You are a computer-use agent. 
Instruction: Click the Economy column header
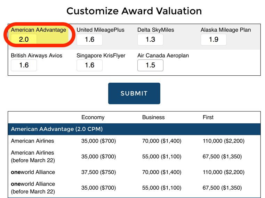pos(93,117)
